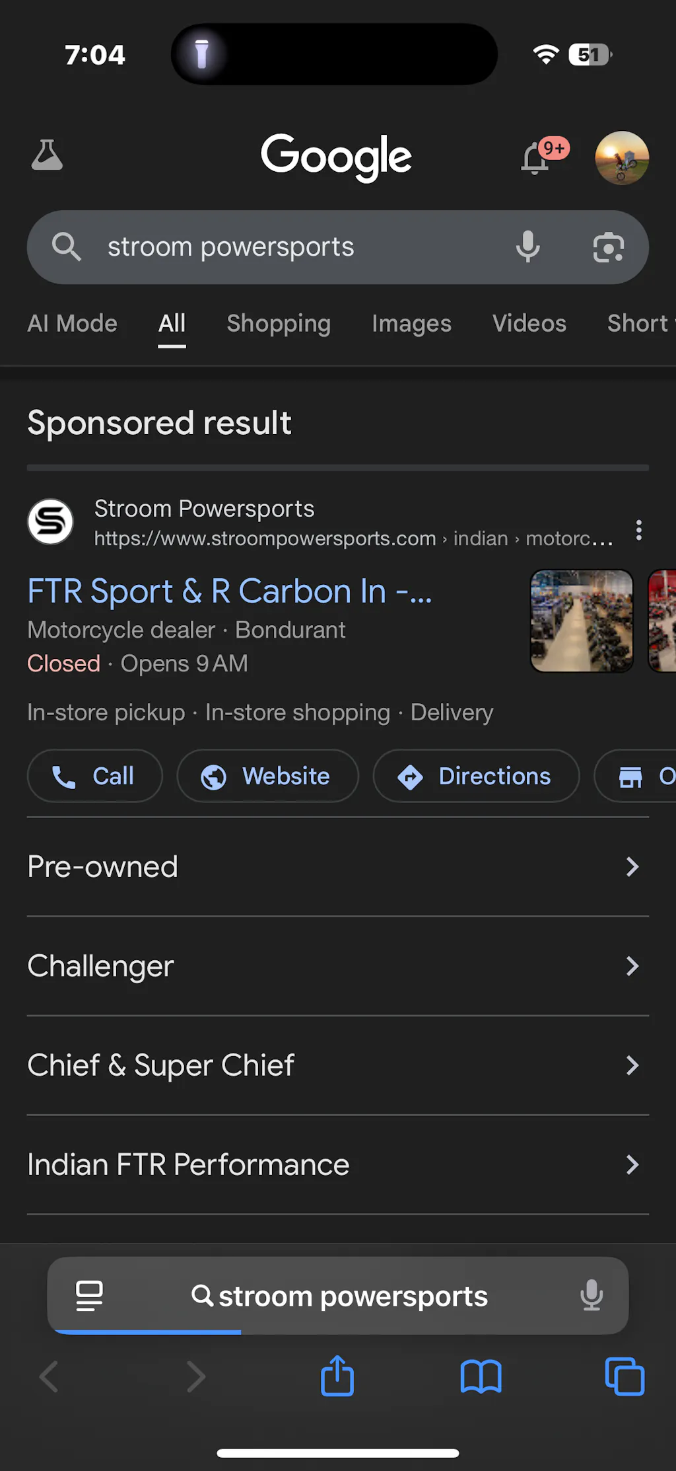Open the notifications bell
This screenshot has width=676, height=1471.
click(x=535, y=159)
